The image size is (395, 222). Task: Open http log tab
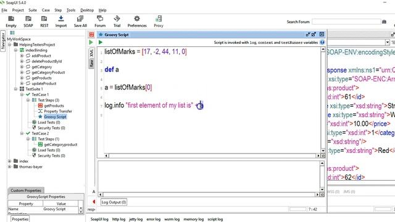click(118, 220)
